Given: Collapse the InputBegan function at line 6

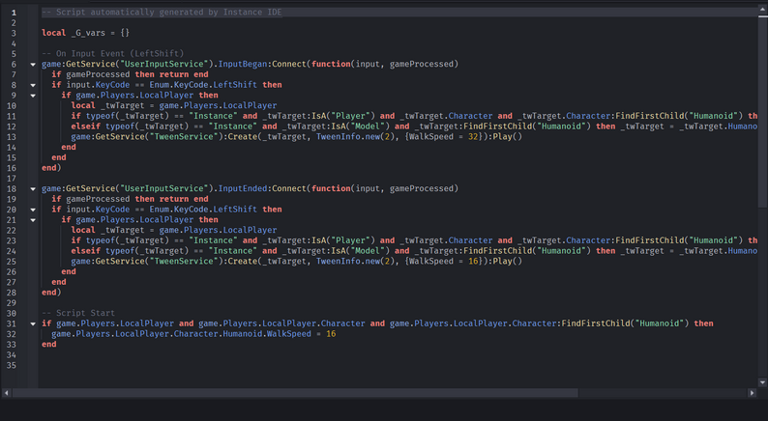Looking at the screenshot, I should pos(33,64).
